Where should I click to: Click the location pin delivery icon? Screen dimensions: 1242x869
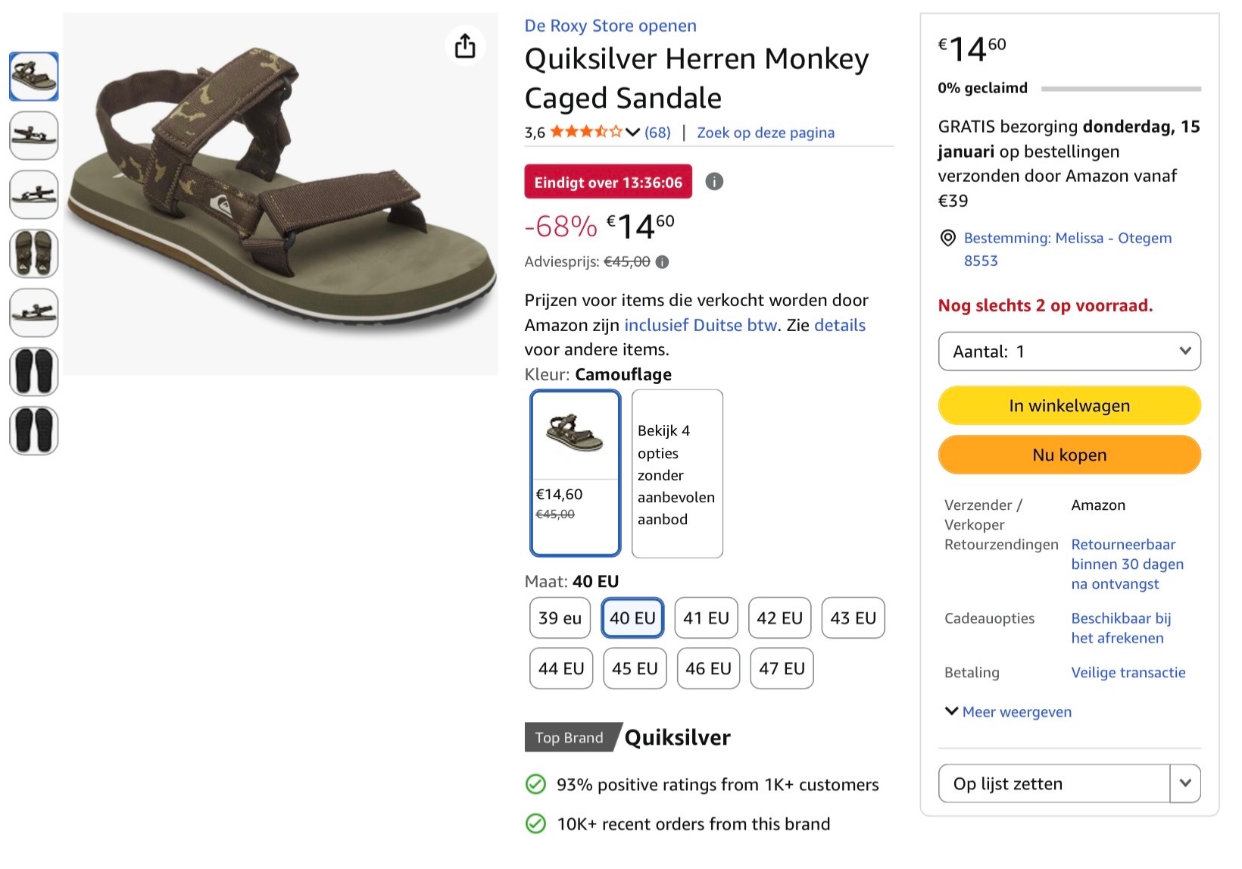coord(947,238)
